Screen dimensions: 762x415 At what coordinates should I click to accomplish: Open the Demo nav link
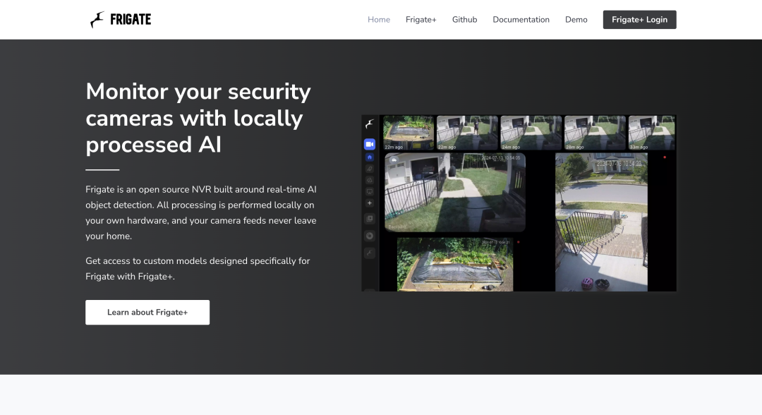(576, 20)
